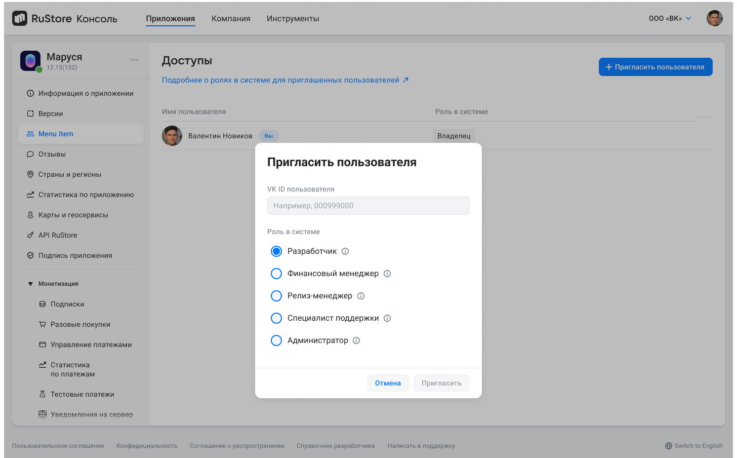Open the Конфиденциальность footer link
Viewport: 737px width, 458px height.
pos(147,446)
